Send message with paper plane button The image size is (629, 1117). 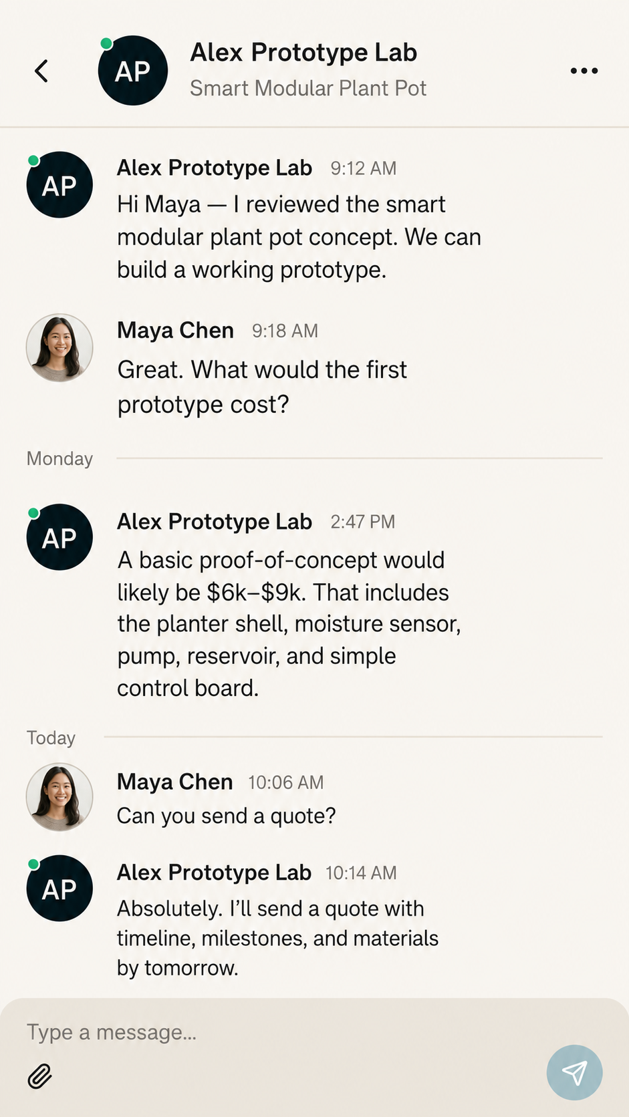574,1072
